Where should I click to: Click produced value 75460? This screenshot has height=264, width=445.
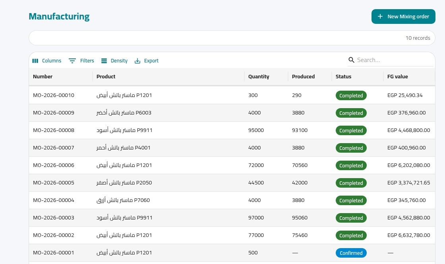tap(300, 235)
